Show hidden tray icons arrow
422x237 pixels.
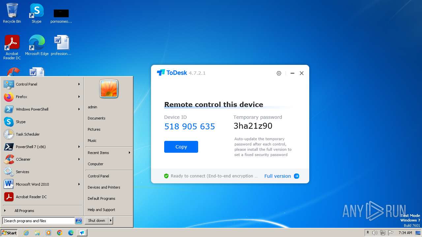[368, 233]
